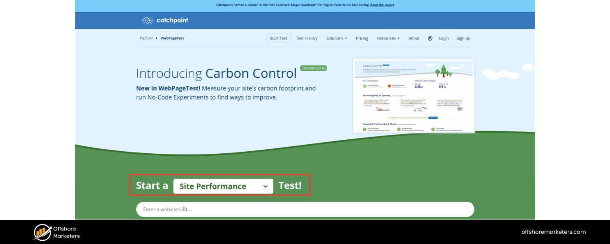Click the Catchpoint logo icon
This screenshot has width=610, height=244.
point(146,20)
